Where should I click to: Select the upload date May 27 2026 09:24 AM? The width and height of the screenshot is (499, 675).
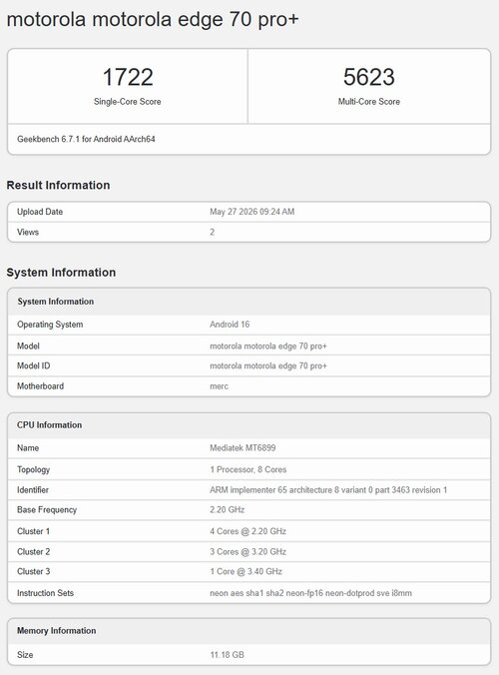(x=252, y=212)
